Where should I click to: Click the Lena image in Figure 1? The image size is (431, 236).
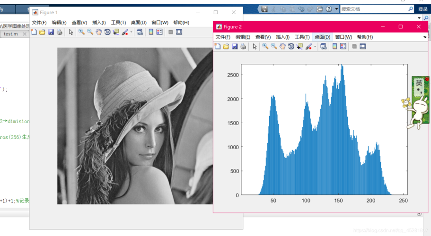click(135, 126)
